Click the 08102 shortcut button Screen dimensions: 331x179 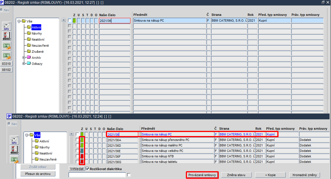(x=6, y=70)
